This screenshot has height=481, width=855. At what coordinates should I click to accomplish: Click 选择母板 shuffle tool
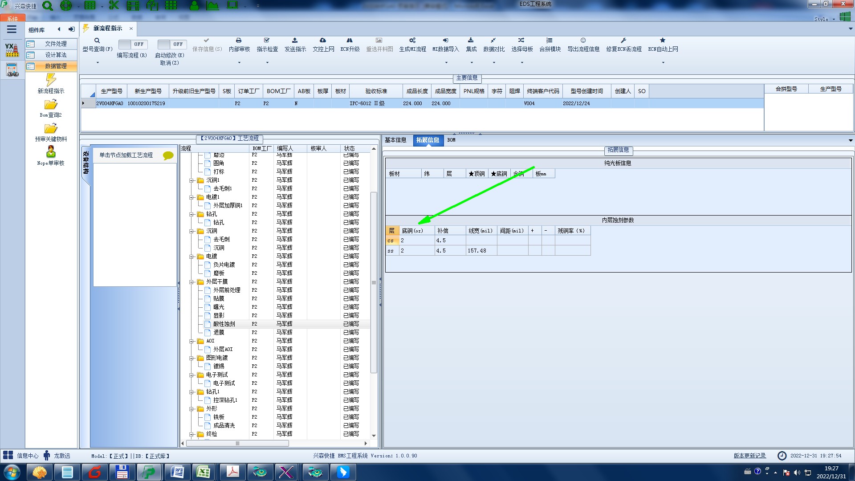[522, 45]
